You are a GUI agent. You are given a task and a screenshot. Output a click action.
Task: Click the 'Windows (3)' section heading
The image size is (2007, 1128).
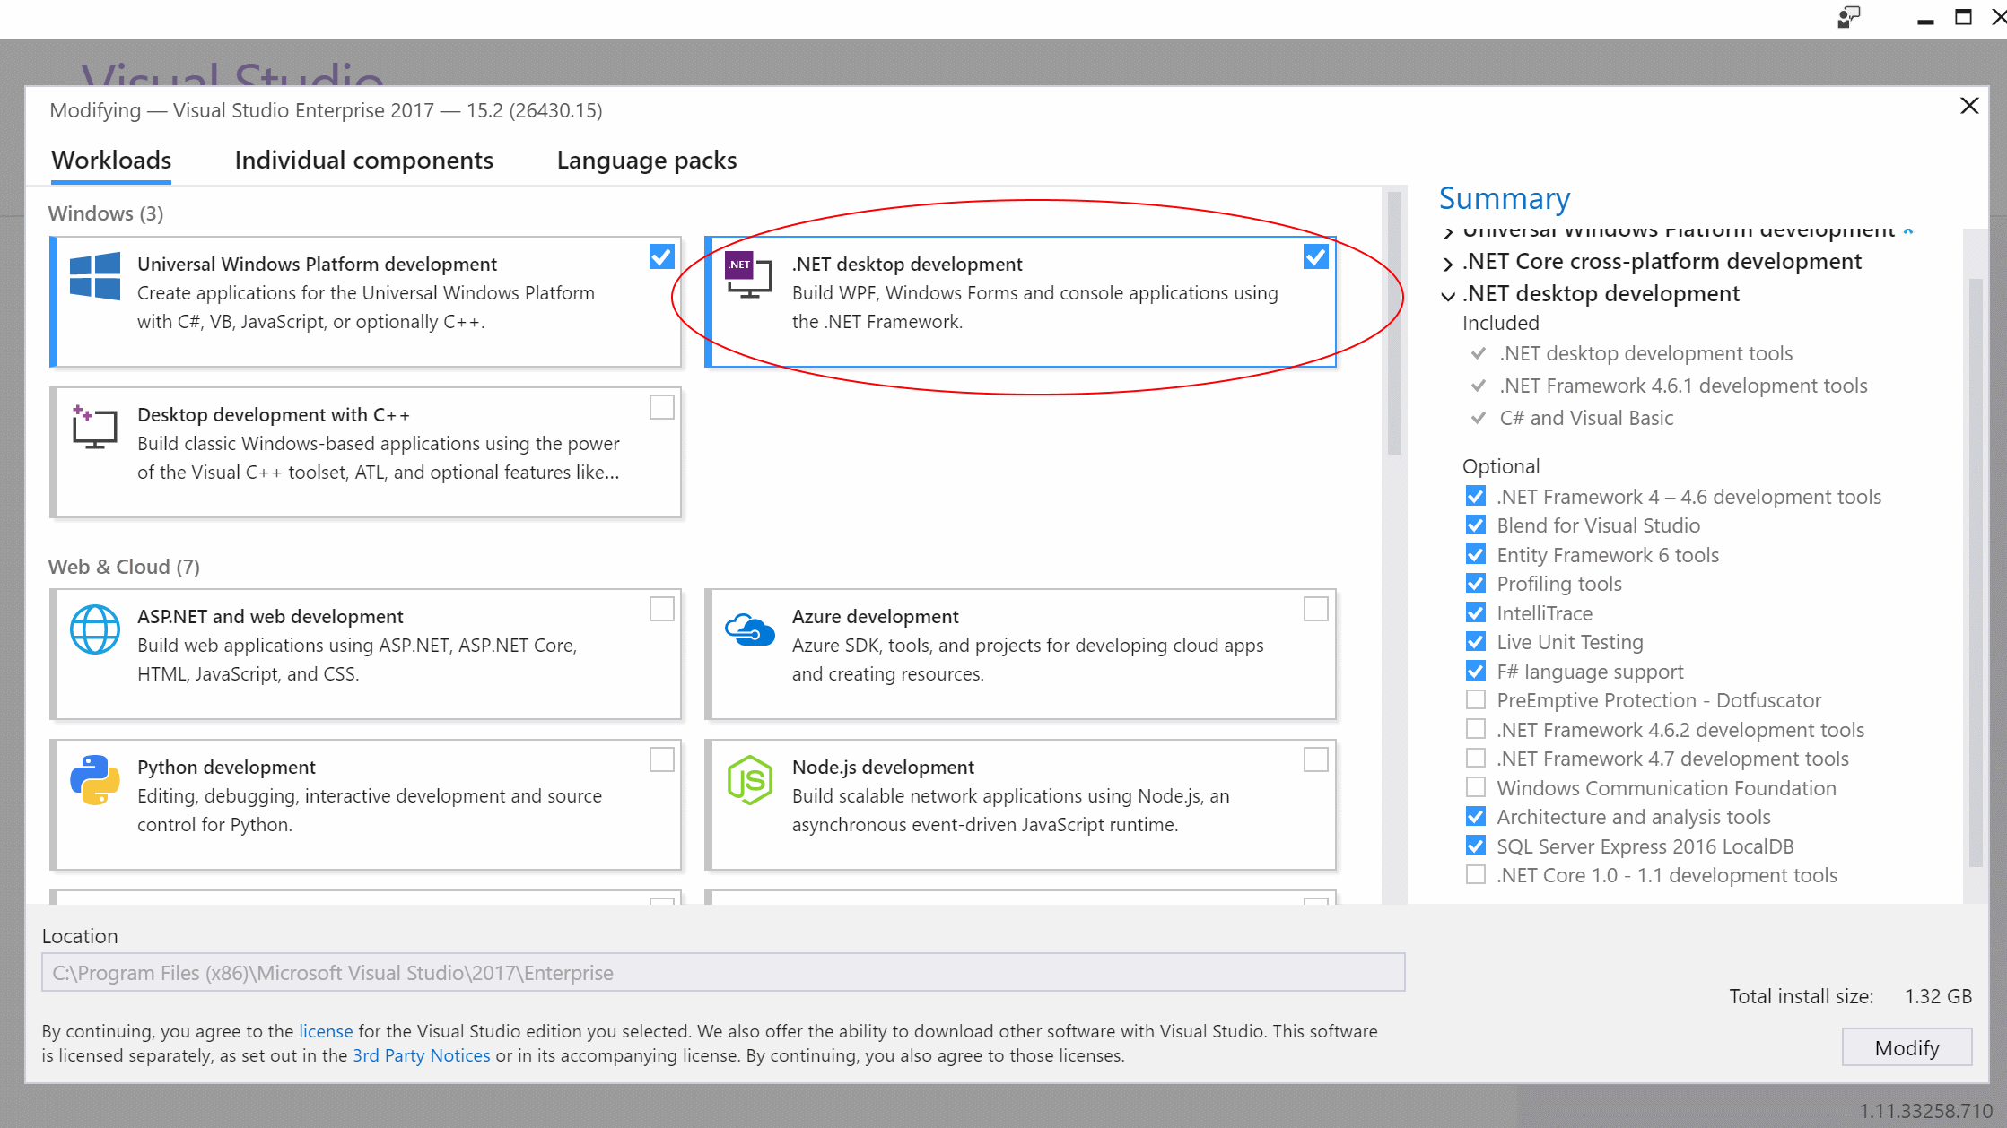pos(106,213)
